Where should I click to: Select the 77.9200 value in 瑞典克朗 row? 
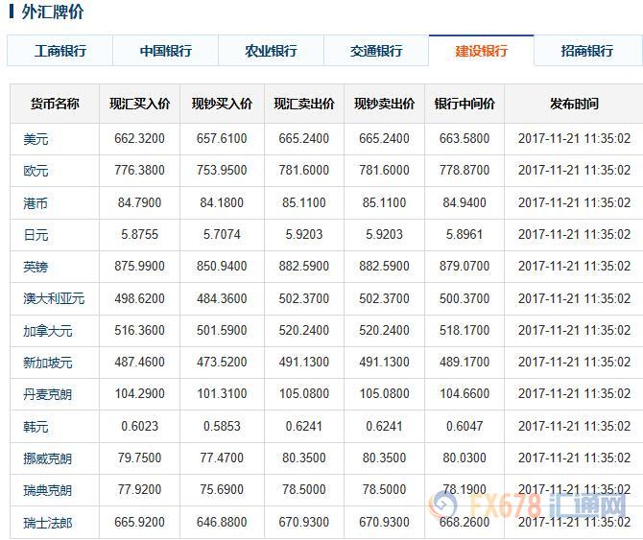[x=139, y=489]
